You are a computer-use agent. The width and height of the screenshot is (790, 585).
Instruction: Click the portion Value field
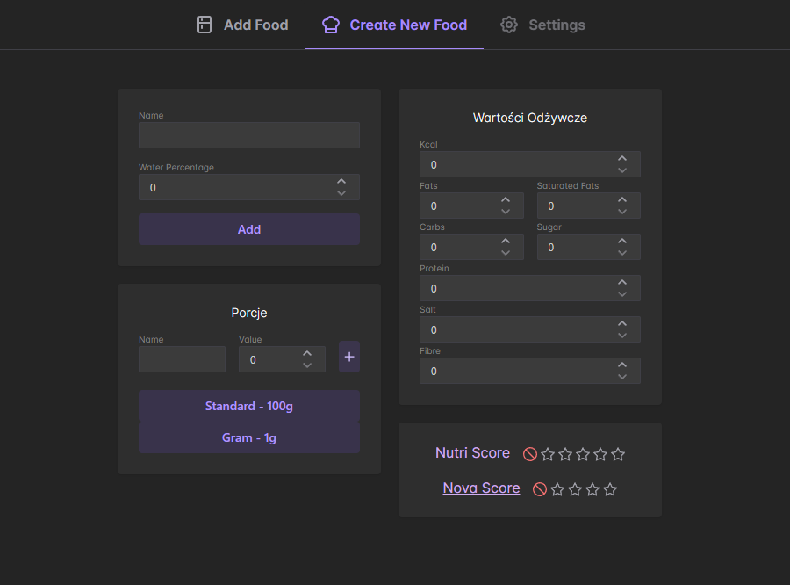[x=282, y=359]
